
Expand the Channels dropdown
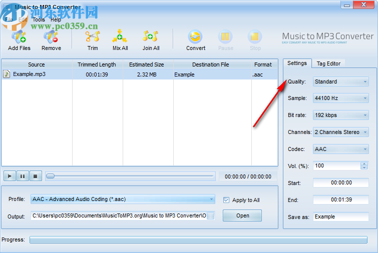pos(340,132)
